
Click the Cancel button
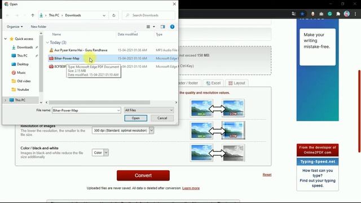tap(162, 118)
